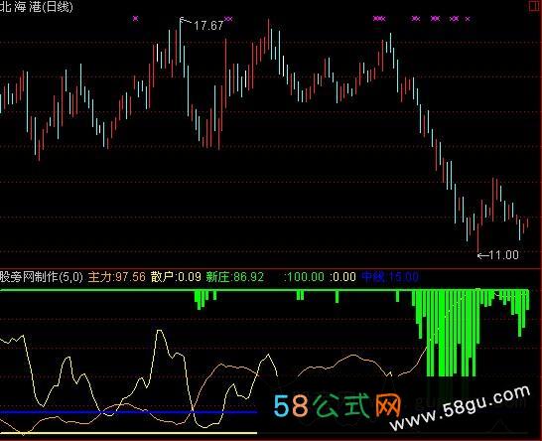Click the 58公式网 watermark logo
542x441 pixels.
point(338,405)
